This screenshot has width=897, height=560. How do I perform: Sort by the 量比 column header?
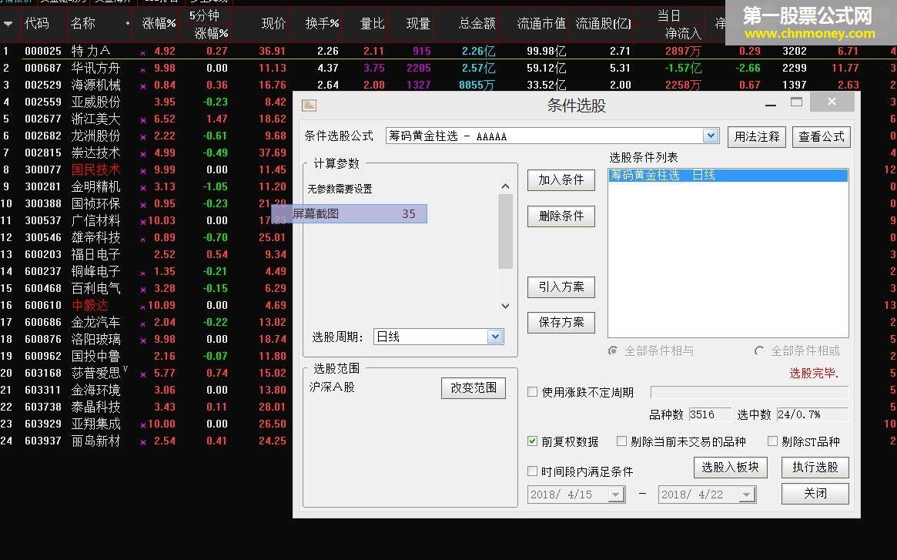click(372, 23)
